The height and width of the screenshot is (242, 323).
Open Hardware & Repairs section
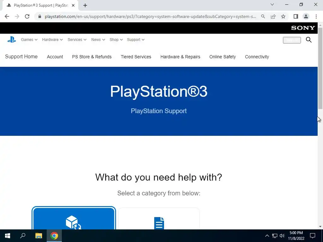point(180,57)
